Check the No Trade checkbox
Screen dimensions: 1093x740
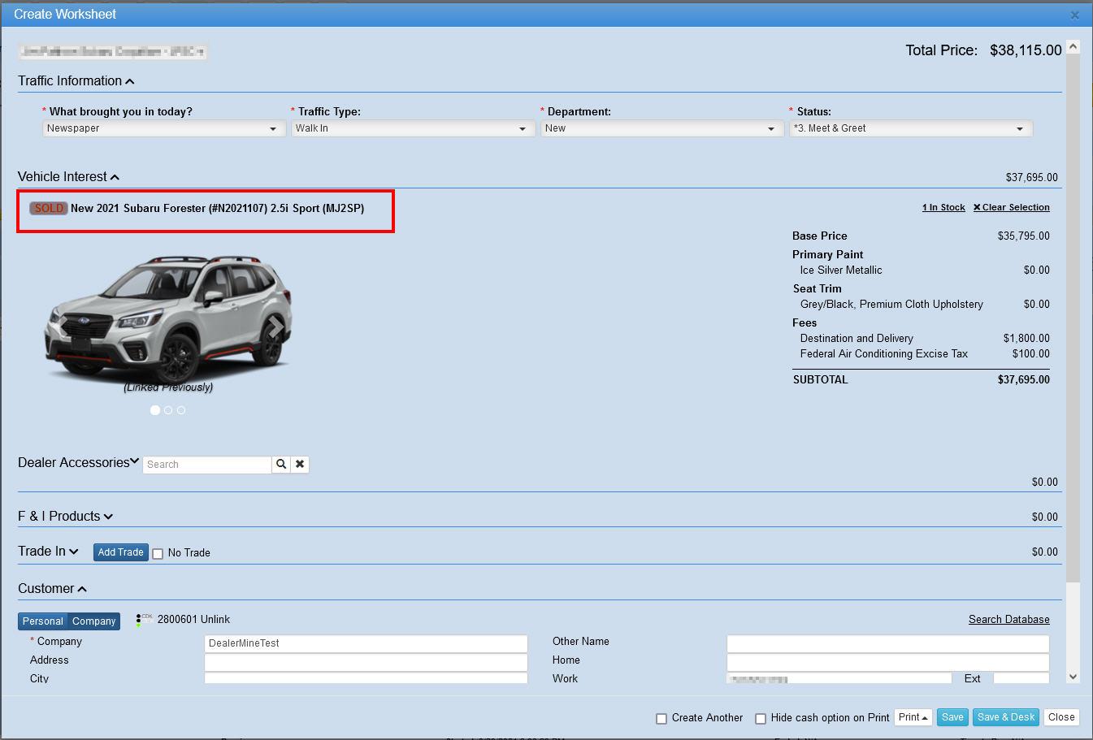[x=158, y=553]
